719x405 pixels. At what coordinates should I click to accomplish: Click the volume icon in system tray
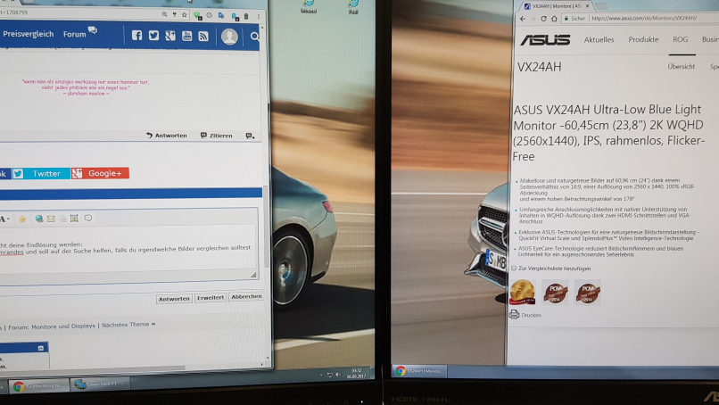click(x=338, y=375)
